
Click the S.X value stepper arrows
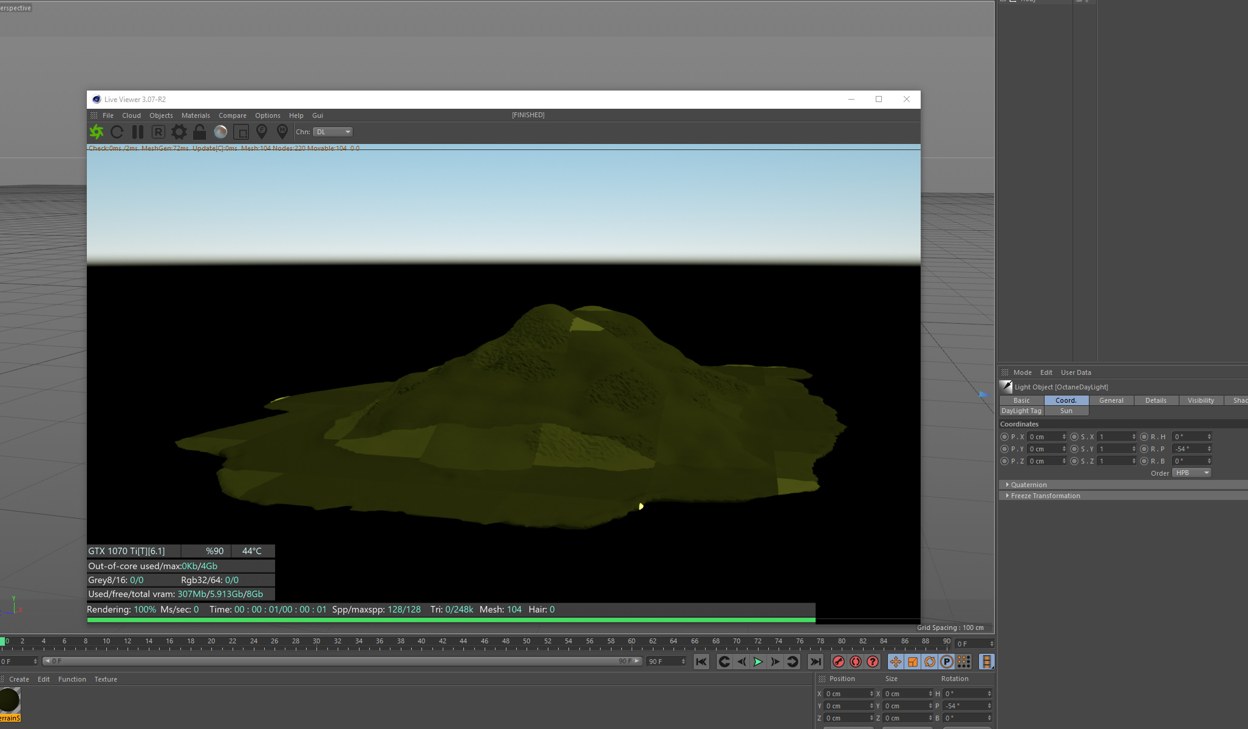pos(1134,437)
